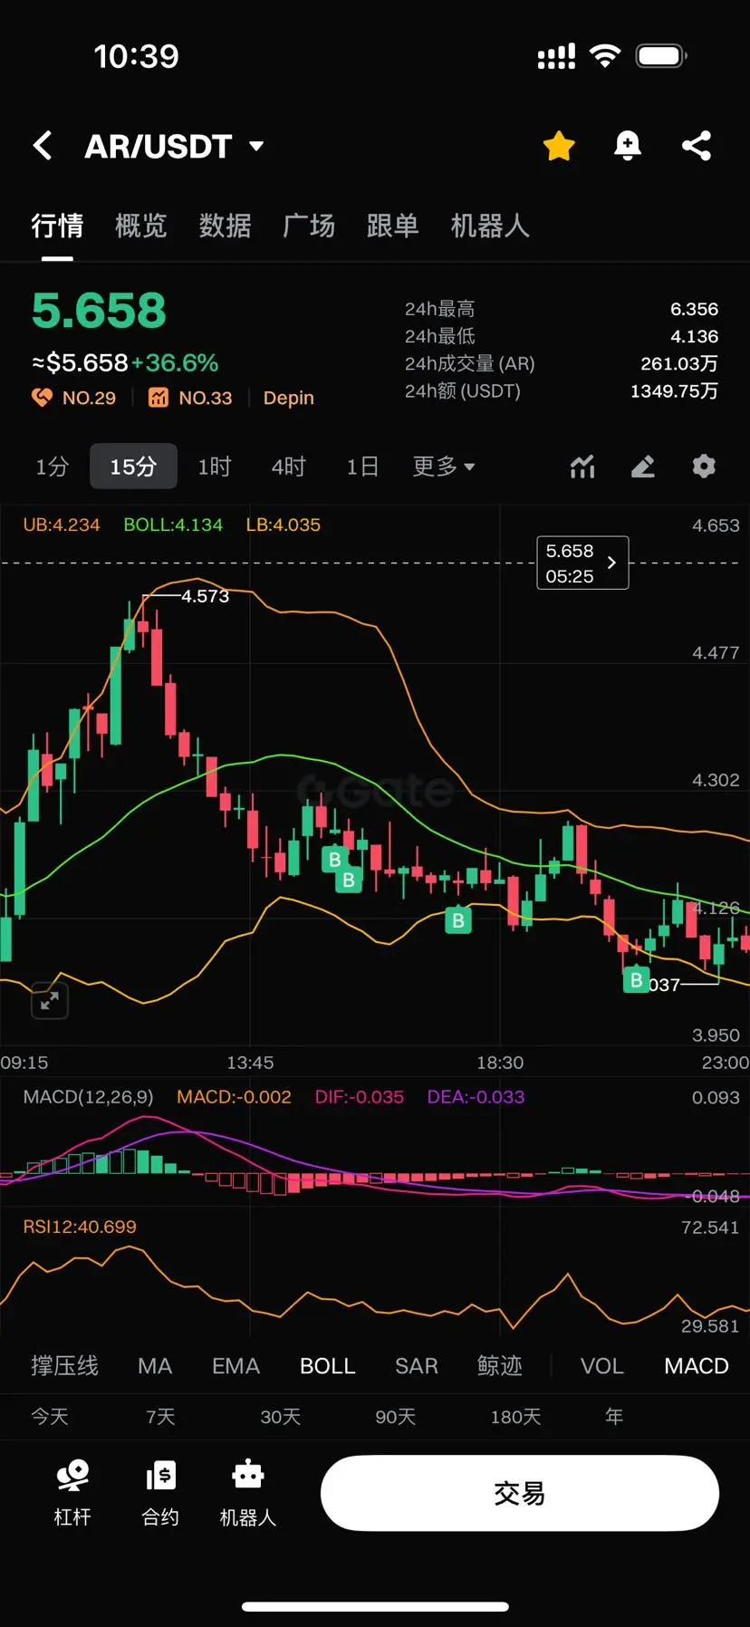Switch to the 概览 tab
This screenshot has width=750, height=1627.
[x=141, y=226]
